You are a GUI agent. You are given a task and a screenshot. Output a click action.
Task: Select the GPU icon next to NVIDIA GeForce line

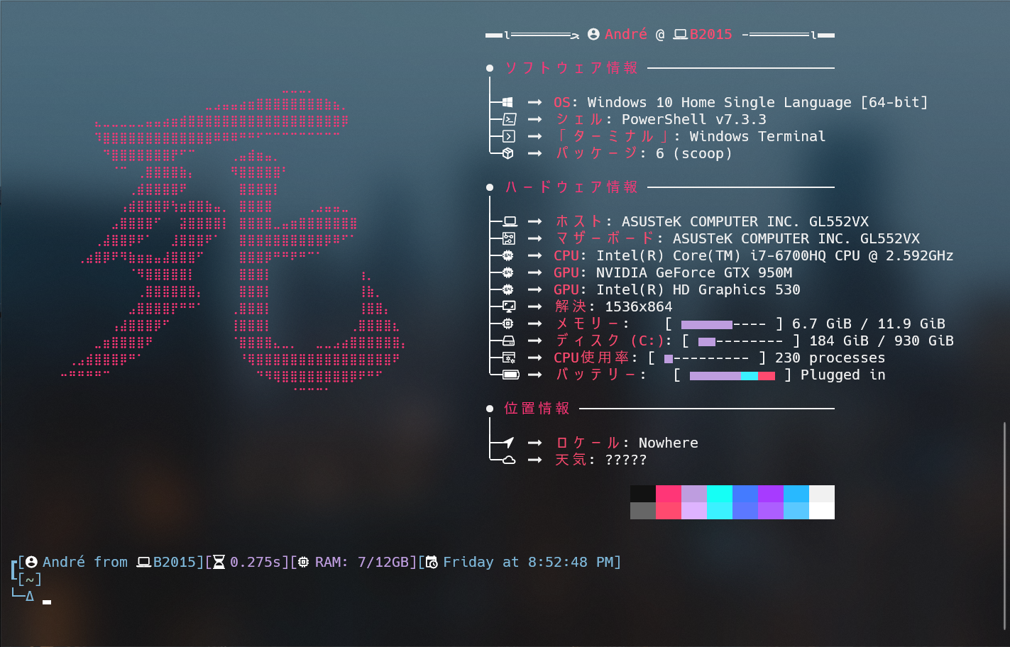point(507,272)
